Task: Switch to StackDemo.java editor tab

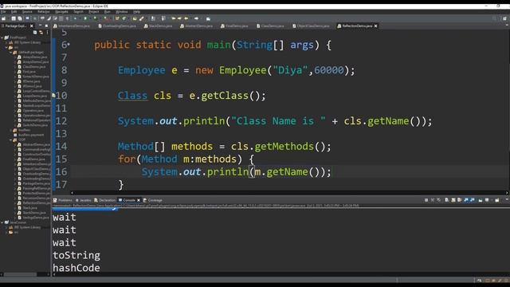Action: 158,26
